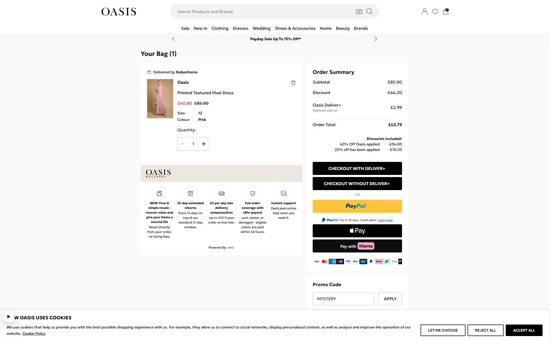This screenshot has height=341, width=553.
Task: Show next promotional banner message
Action: pyautogui.click(x=376, y=39)
